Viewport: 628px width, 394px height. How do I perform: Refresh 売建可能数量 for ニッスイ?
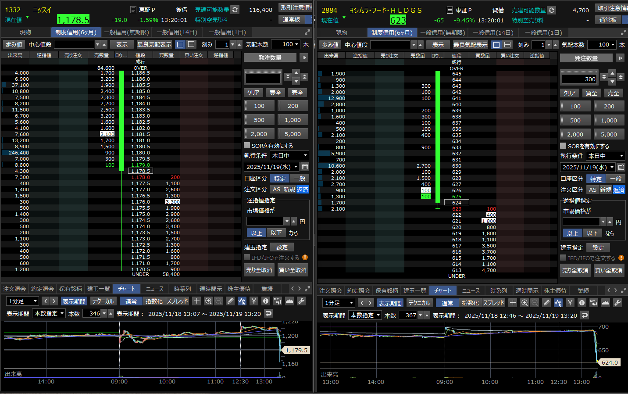[235, 10]
